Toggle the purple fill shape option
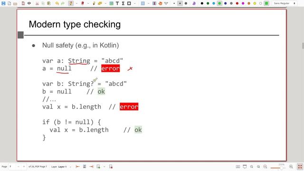The image size is (304, 171). (x=194, y=3)
